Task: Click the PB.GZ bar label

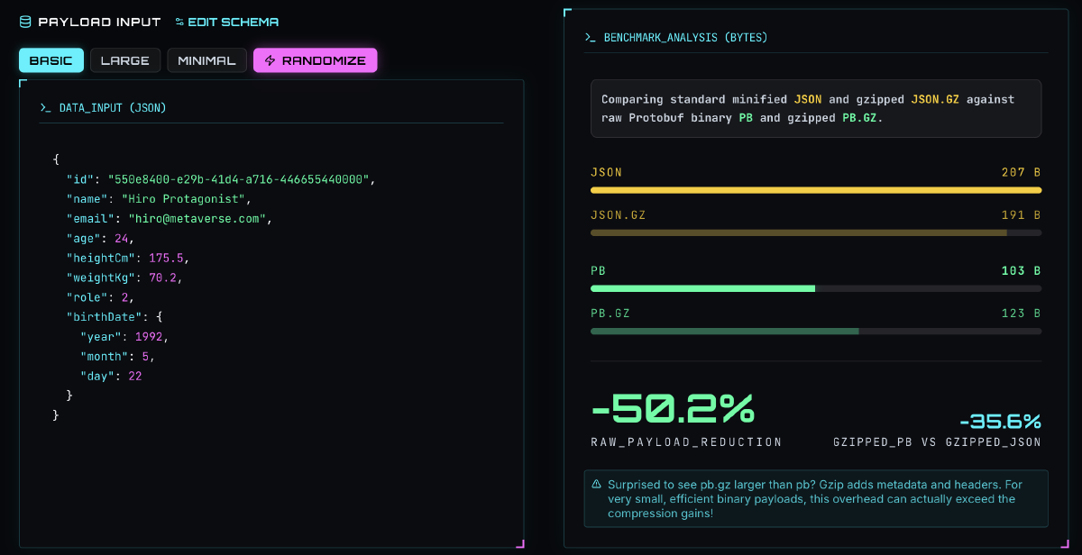Action: click(610, 314)
